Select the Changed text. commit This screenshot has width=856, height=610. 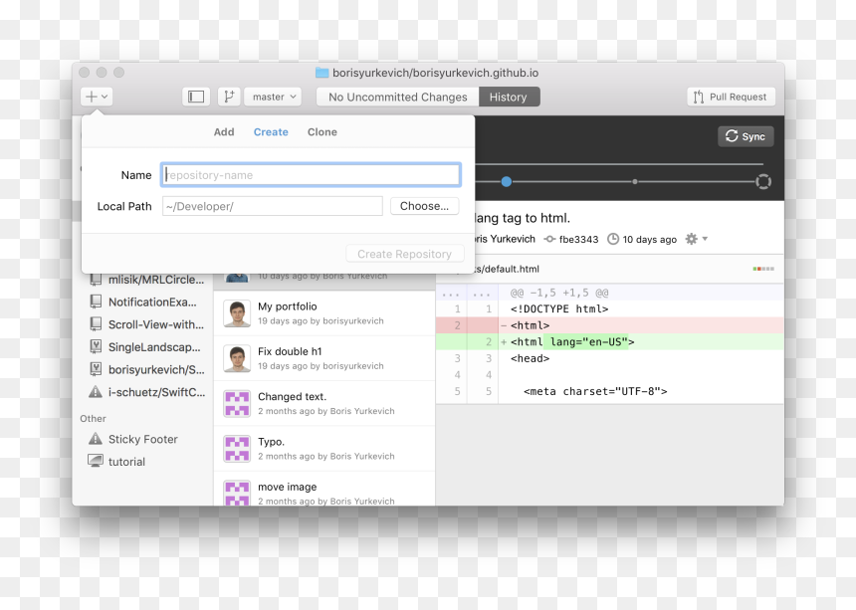[x=324, y=404]
